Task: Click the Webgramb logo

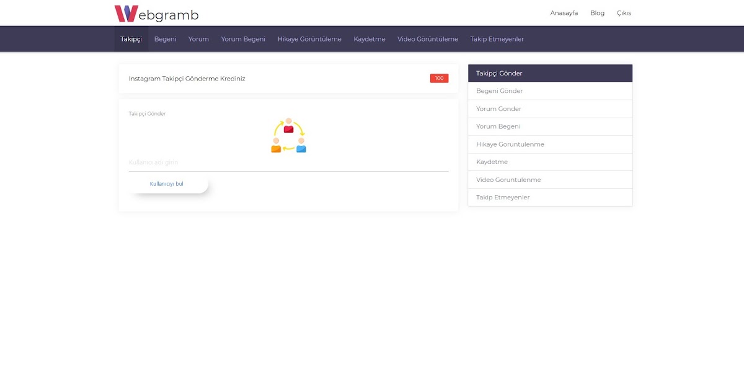Action: click(156, 13)
